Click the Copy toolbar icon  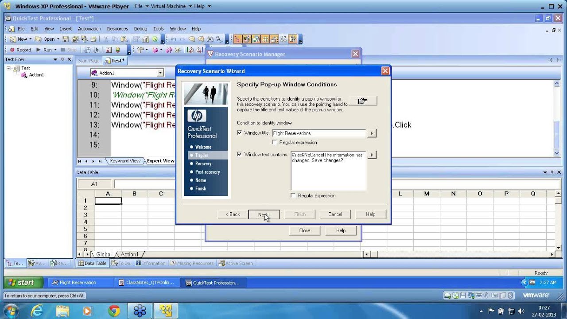pos(115,39)
